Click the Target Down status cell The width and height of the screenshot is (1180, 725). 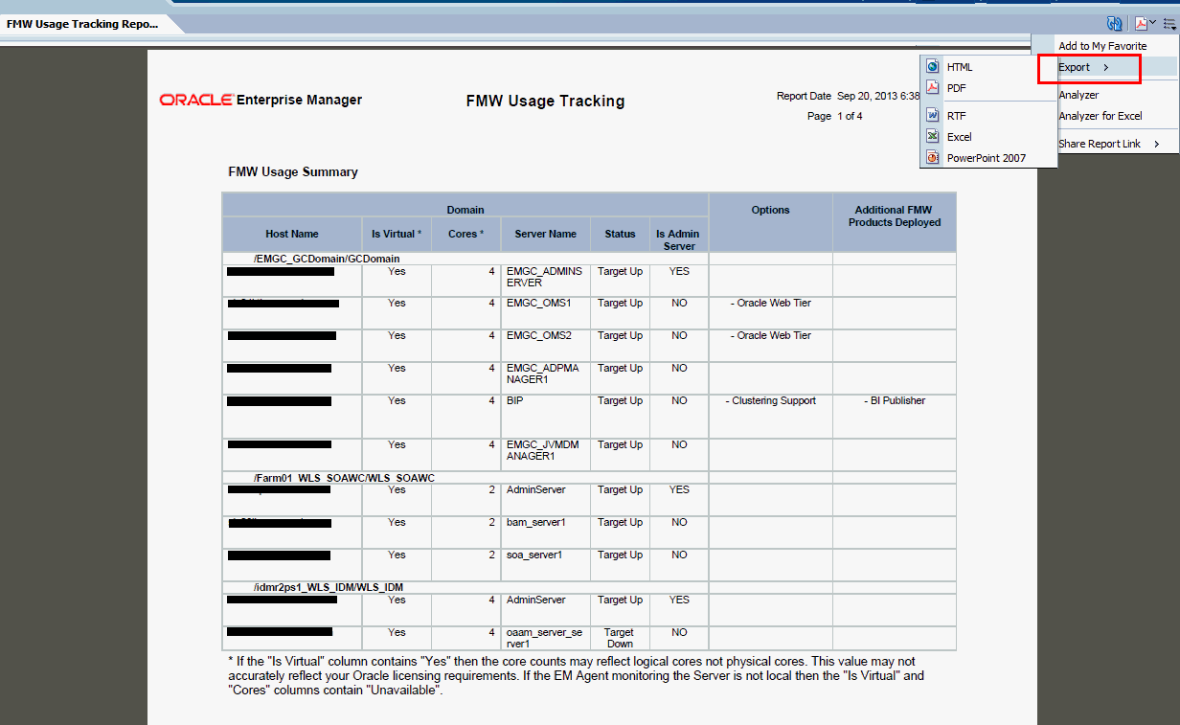click(x=620, y=638)
